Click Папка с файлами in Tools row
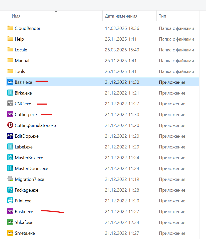206x239 pixels. pos(176,71)
